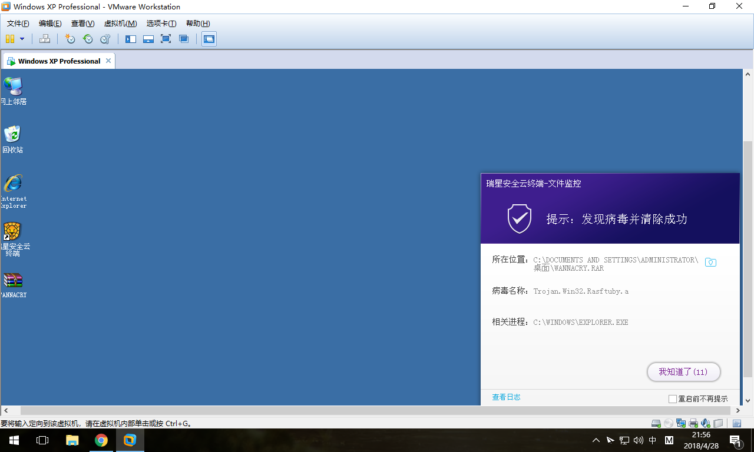Click the USB device status icon
This screenshot has height=452, width=754.
pos(718,423)
